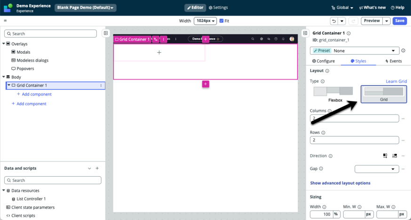The height and width of the screenshot is (220, 411).
Task: Collapse the Body tree section
Action: (x=4, y=77)
